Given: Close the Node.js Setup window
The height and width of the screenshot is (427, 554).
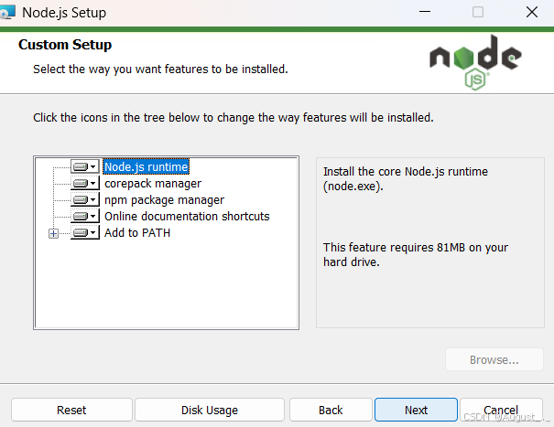Looking at the screenshot, I should click(532, 12).
